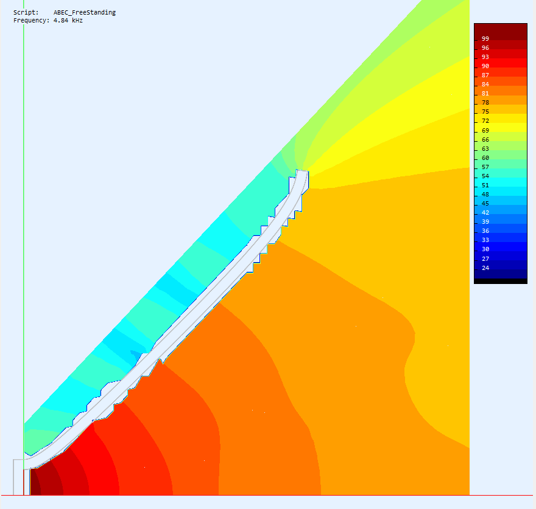The image size is (536, 509).
Task: Click the 'Frequency: 4.84 kHz' readout
Action: 48,21
